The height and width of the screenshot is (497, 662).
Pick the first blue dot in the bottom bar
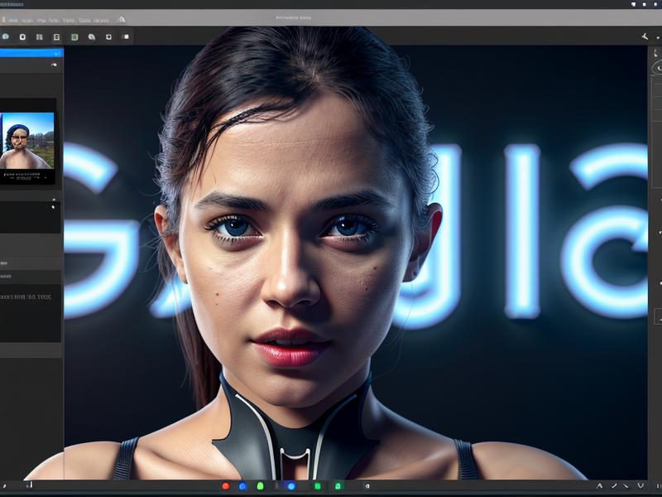click(x=242, y=485)
